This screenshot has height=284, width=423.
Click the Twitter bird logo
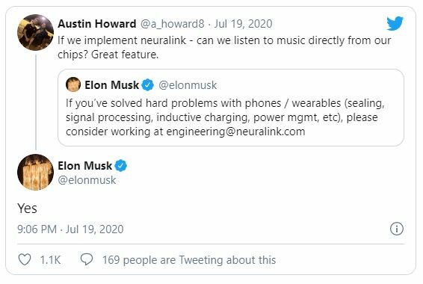[395, 23]
